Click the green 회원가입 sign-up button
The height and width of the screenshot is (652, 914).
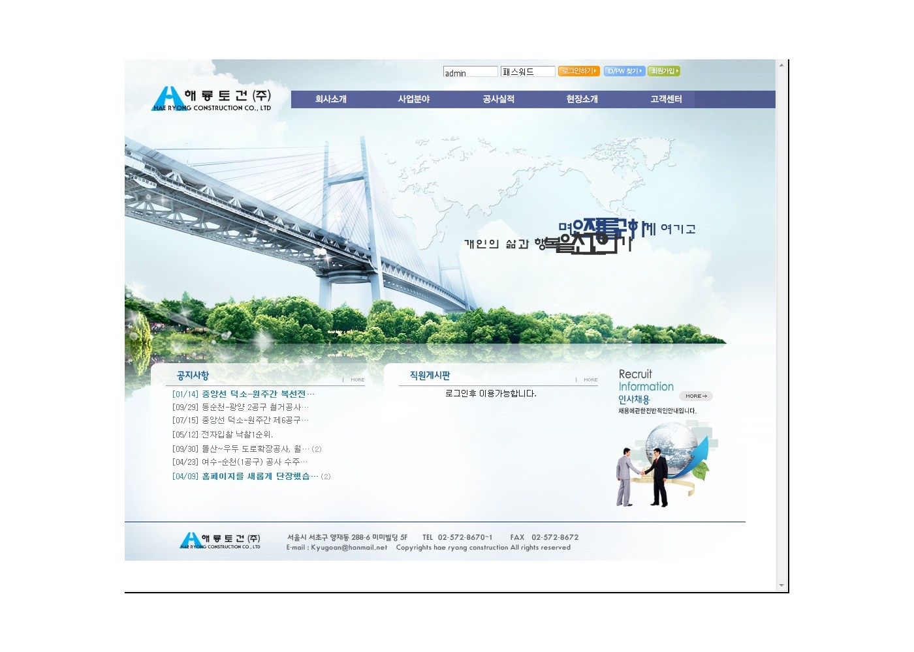[x=663, y=71]
